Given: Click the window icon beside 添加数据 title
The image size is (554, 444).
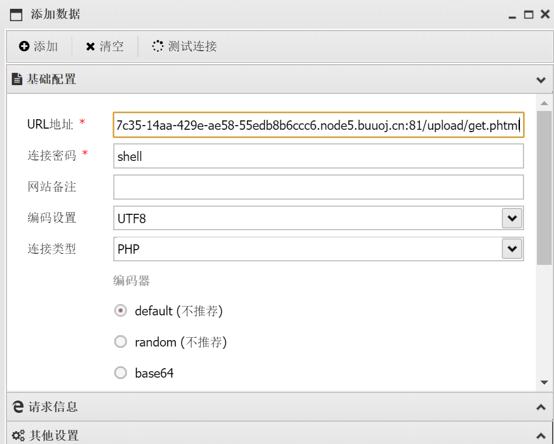Looking at the screenshot, I should [16, 15].
